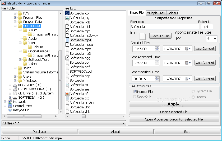Viewport: 222px width, 141px height.
Task: Select the Read-Only attribute option
Action: click(x=135, y=97)
